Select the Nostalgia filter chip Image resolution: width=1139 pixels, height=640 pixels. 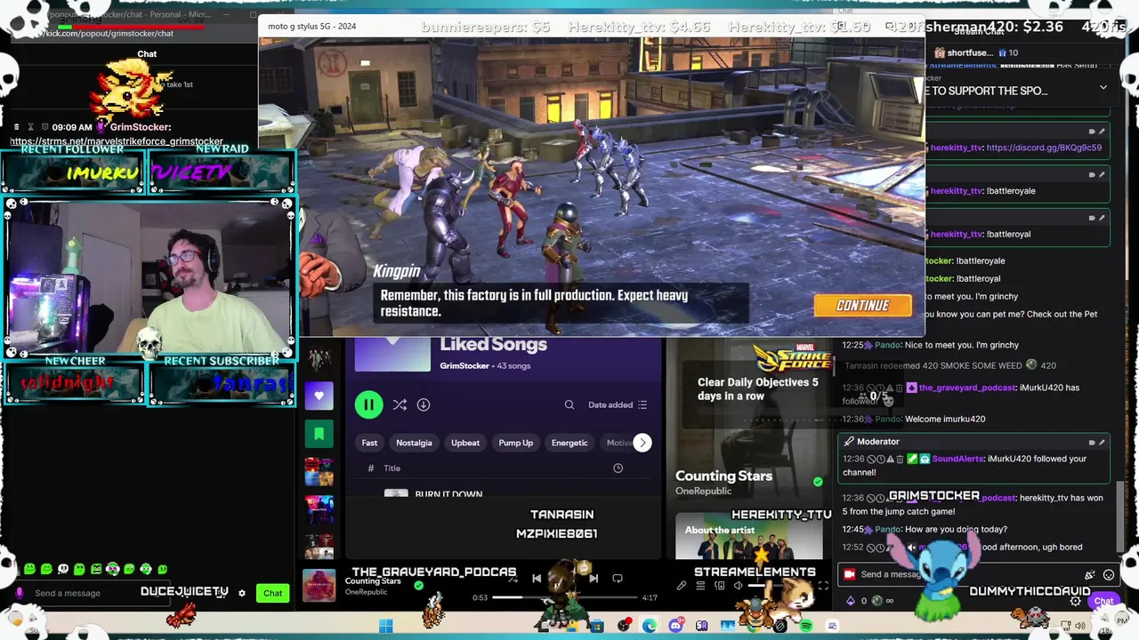414,443
